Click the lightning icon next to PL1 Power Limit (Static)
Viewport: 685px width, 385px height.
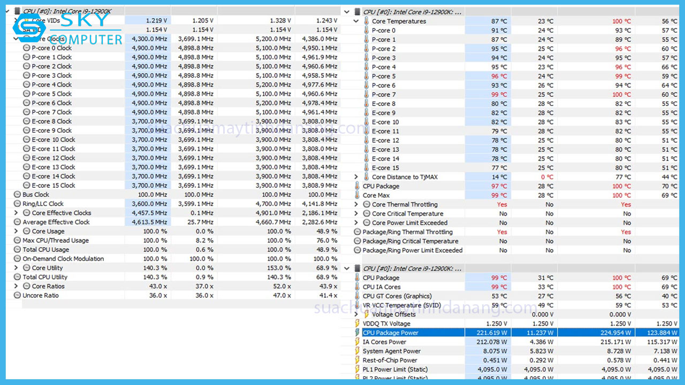coord(357,369)
